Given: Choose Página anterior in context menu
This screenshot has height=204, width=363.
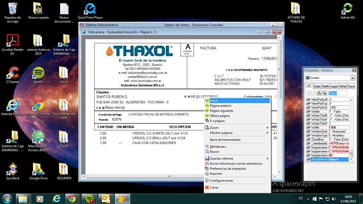Looking at the screenshot, I should pos(237,106).
